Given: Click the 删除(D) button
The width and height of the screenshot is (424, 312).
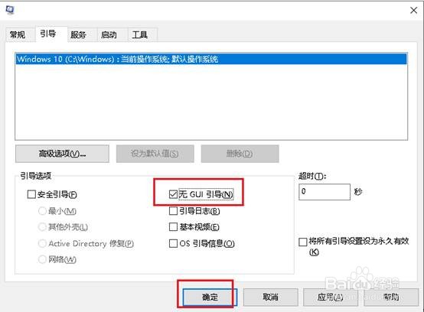Looking at the screenshot, I should point(240,154).
